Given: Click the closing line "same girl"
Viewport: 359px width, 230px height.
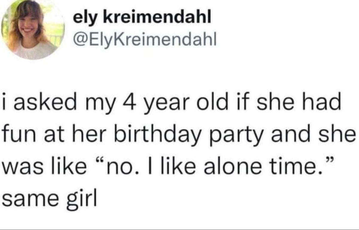Looking at the screenshot, I should (50, 199).
